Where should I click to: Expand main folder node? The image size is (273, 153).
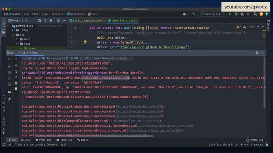tap(17, 39)
